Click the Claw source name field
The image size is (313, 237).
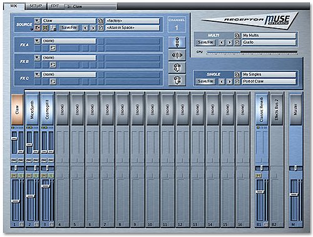click(69, 21)
